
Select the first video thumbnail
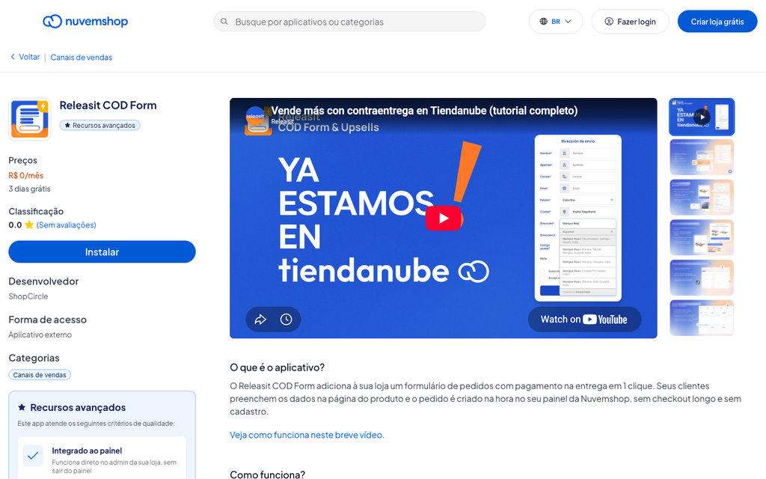coord(702,117)
